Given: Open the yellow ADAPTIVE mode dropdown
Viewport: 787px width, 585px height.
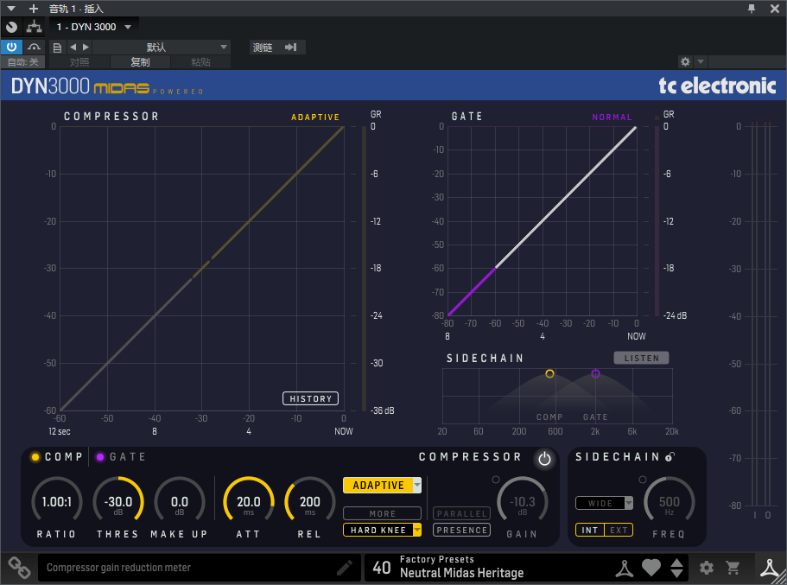Looking at the screenshot, I should point(382,485).
